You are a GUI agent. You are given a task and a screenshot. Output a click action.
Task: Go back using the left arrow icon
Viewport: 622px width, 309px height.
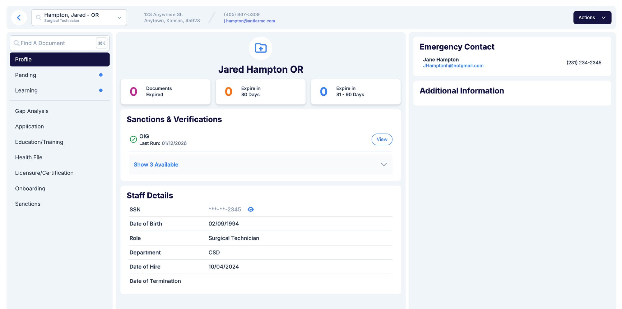point(19,18)
